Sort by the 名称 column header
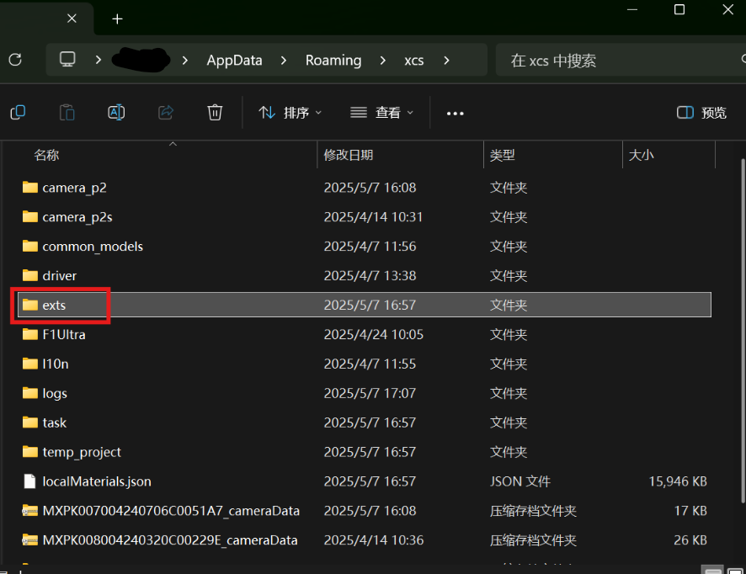This screenshot has width=746, height=574. tap(46, 155)
